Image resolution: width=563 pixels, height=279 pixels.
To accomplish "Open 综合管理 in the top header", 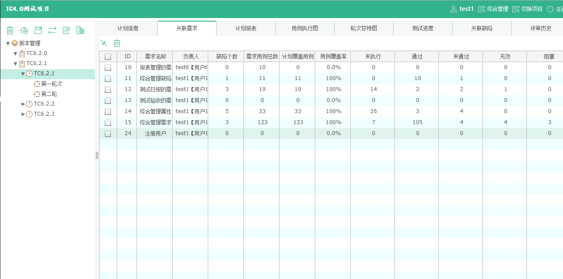I will pyautogui.click(x=493, y=9).
